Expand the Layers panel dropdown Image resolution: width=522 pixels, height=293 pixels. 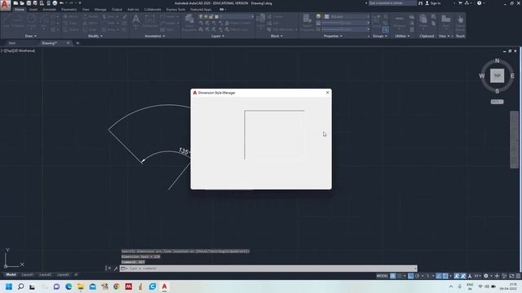click(218, 36)
